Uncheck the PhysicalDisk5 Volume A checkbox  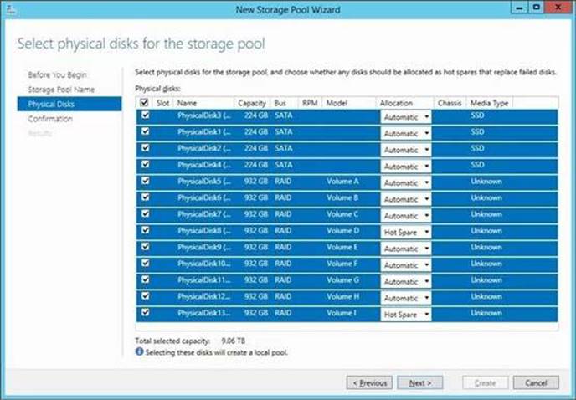point(146,182)
